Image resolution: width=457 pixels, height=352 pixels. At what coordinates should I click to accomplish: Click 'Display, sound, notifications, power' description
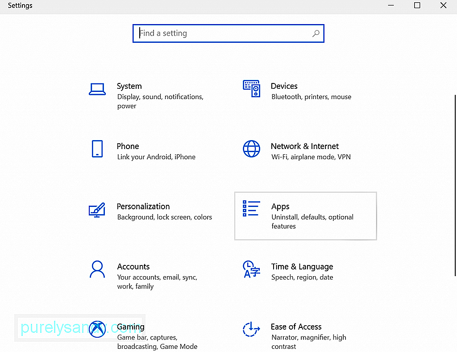tap(160, 101)
